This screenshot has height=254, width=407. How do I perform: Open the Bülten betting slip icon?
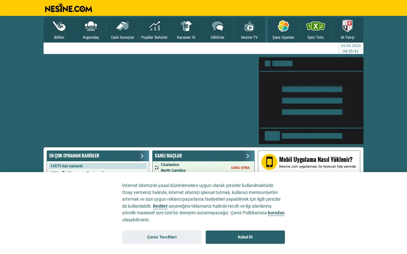[x=59, y=26]
